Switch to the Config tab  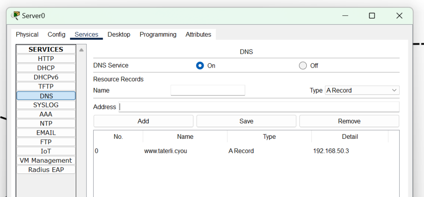56,35
